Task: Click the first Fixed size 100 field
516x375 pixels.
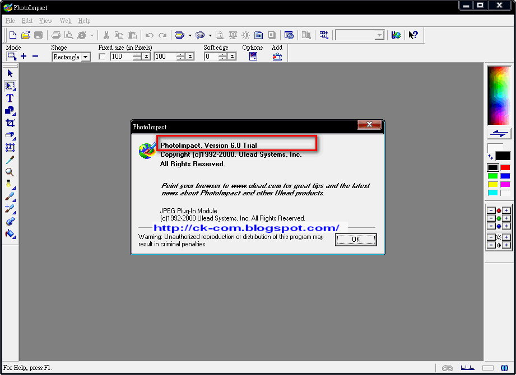Action: point(121,57)
